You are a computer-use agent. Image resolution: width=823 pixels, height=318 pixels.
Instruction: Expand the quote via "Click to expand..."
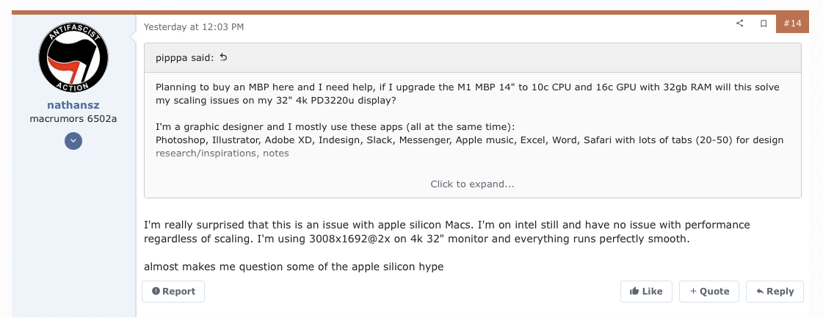[472, 184]
